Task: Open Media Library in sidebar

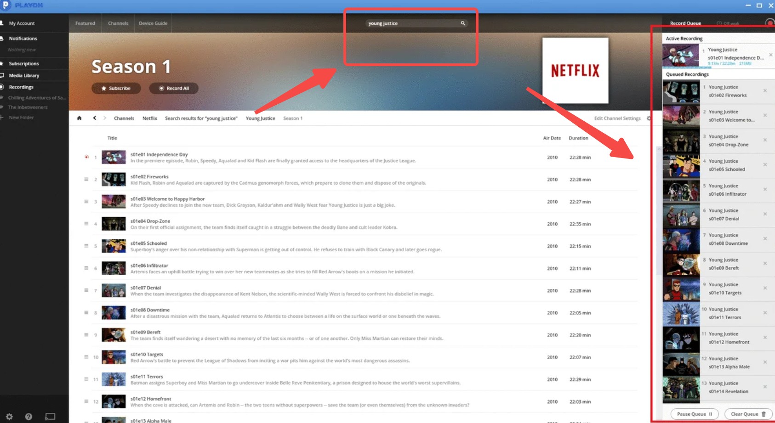Action: [24, 75]
